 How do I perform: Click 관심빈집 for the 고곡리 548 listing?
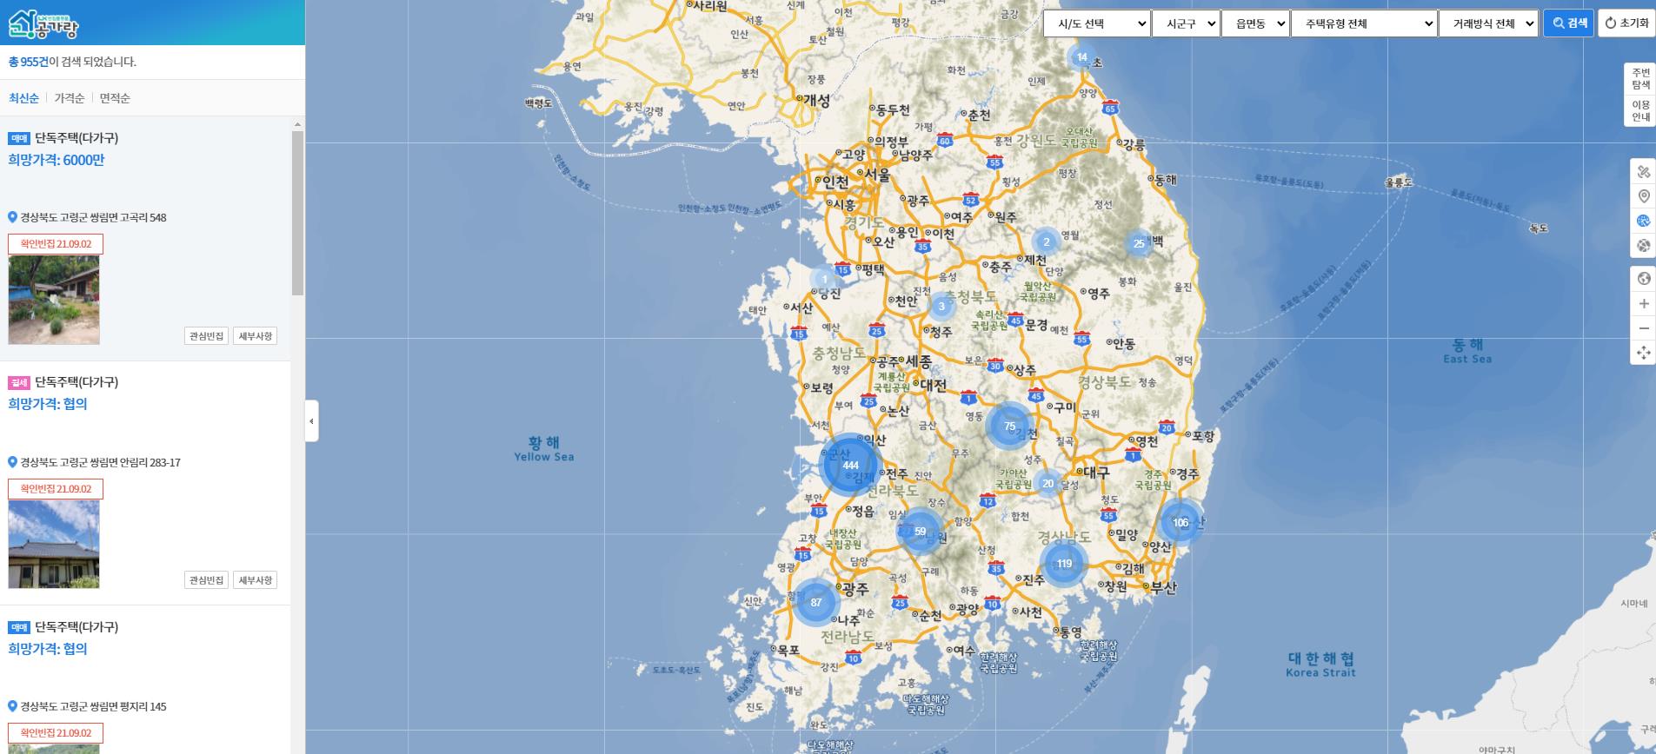[206, 336]
